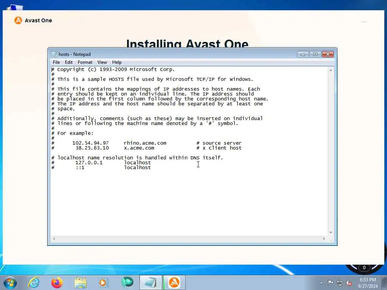
Task: Launch Internet Explorer from the taskbar
Action: click(x=34, y=282)
